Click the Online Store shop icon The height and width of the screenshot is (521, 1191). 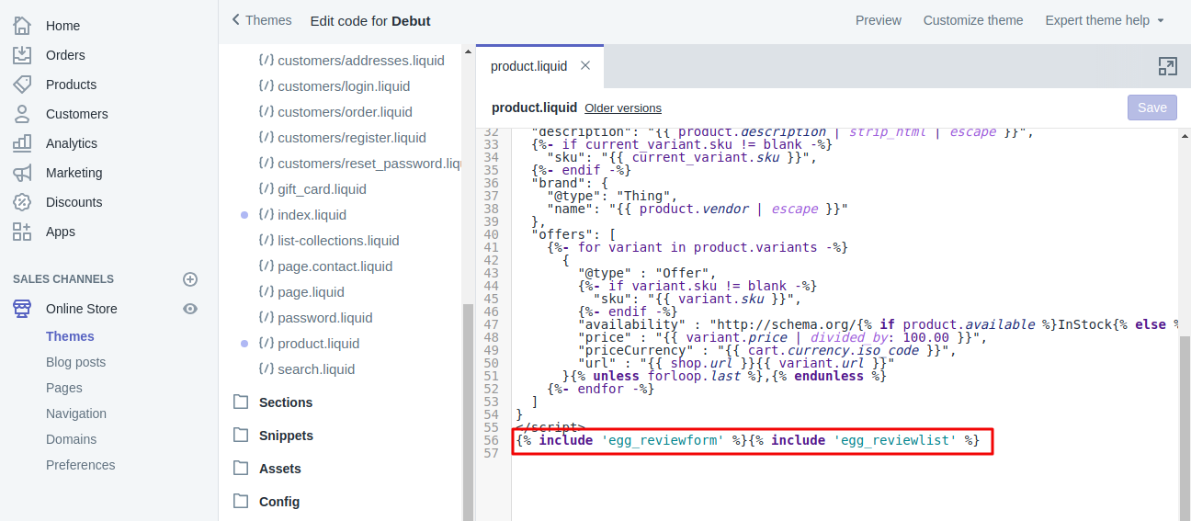point(22,309)
